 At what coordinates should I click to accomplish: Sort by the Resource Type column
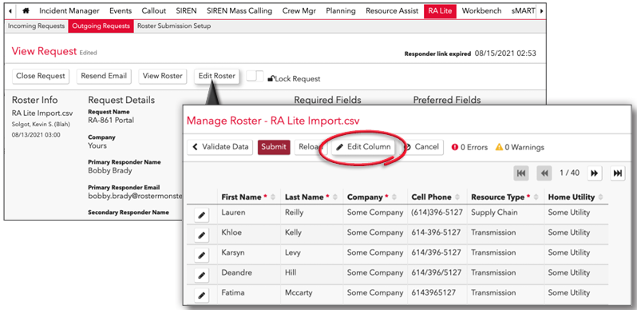click(536, 197)
